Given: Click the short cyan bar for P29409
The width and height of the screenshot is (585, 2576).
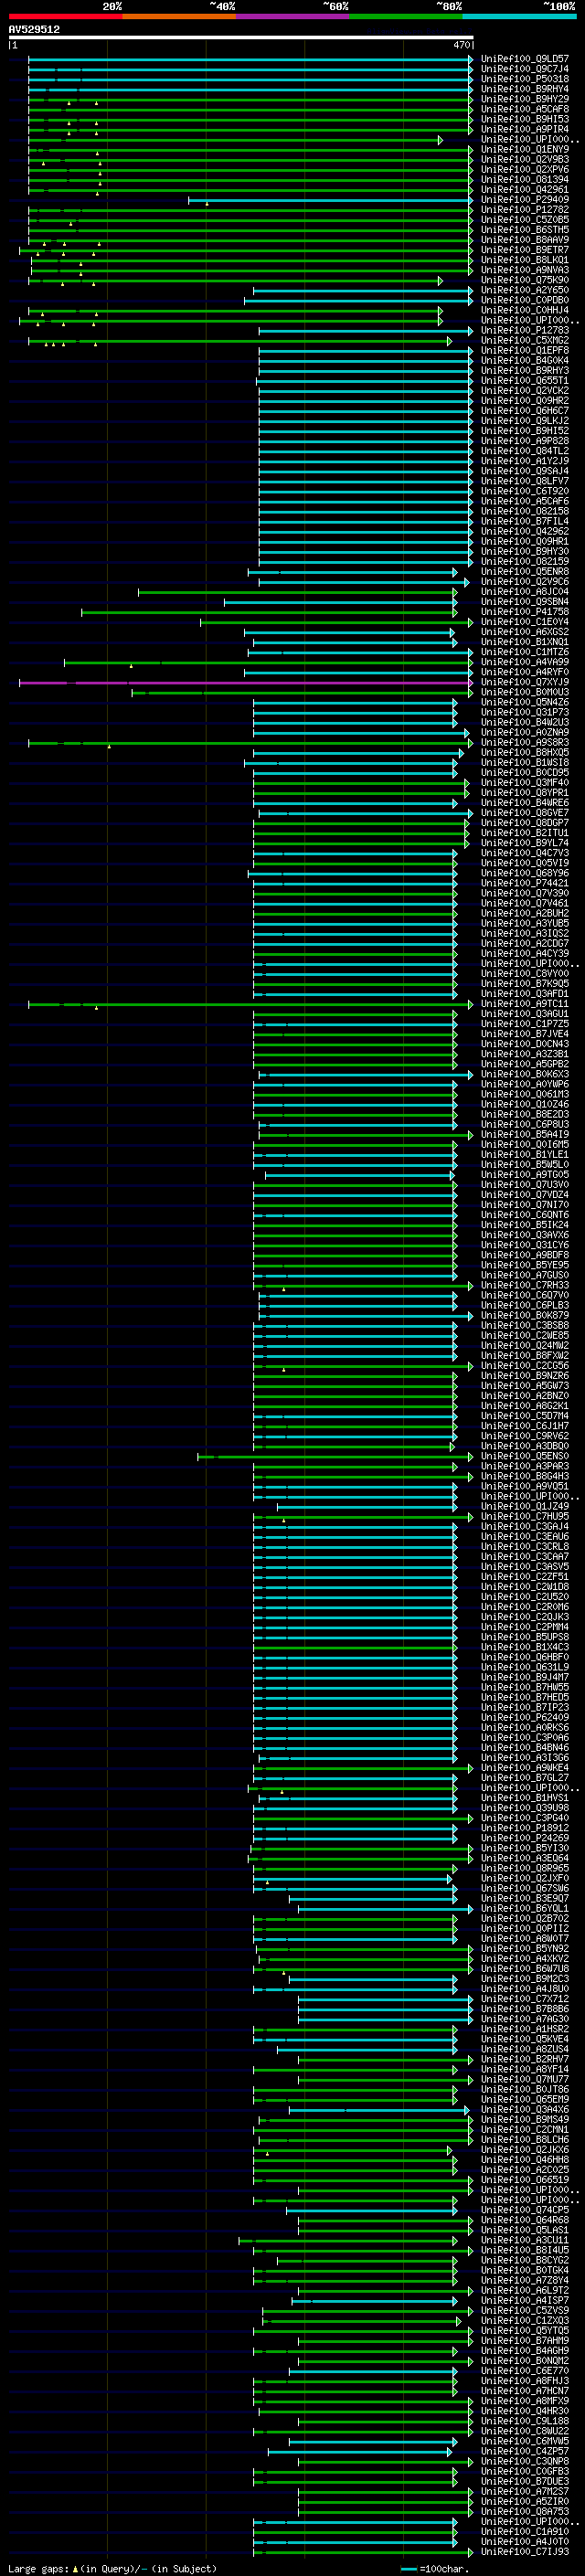Looking at the screenshot, I should click(330, 201).
